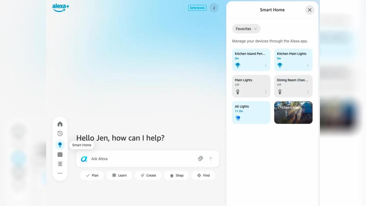Image resolution: width=366 pixels, height=206 pixels.
Task: Select the Smart Home lightbulb sidebar icon
Action: click(x=60, y=144)
